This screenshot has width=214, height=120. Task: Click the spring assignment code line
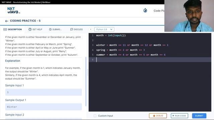tap(120, 50)
